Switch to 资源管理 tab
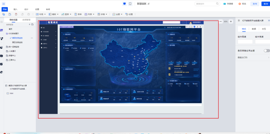The image size is (270, 134). tap(26, 20)
